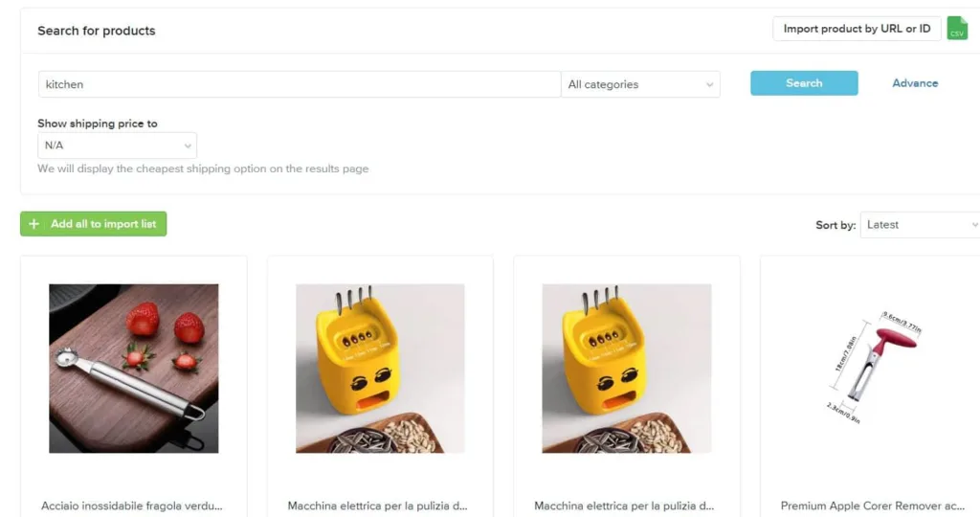Expand the All categories dropdown

[640, 84]
